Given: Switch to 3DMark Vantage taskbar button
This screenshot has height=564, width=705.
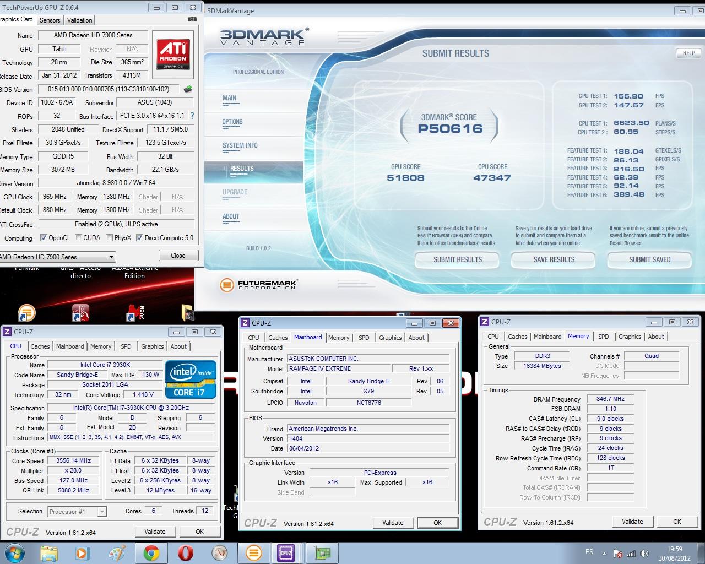Looking at the screenshot, I should tap(253, 552).
